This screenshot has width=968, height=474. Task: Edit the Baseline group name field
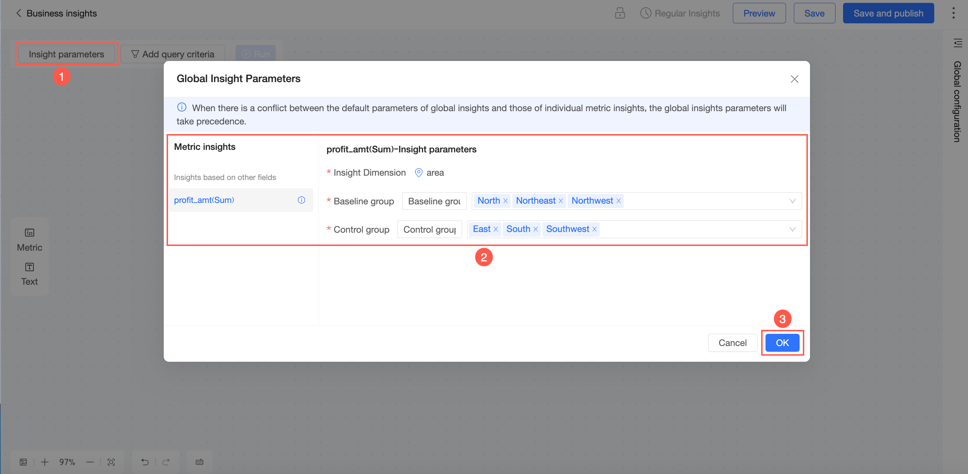point(434,201)
